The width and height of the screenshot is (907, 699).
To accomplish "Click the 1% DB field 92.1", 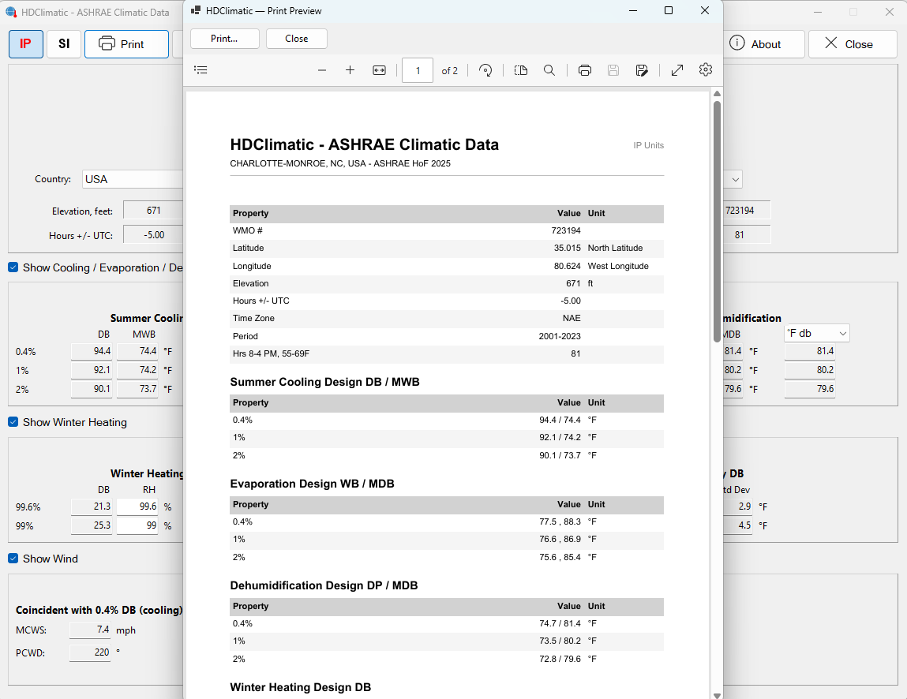I will (x=92, y=370).
